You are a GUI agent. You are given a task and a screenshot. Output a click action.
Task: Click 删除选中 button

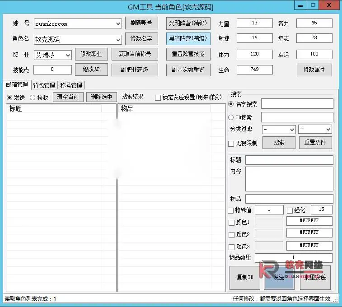[x=101, y=97]
